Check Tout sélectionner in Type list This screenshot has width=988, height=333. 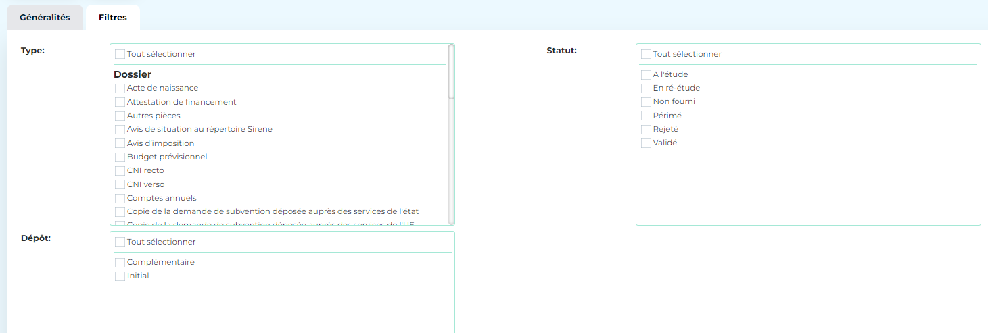tap(120, 54)
